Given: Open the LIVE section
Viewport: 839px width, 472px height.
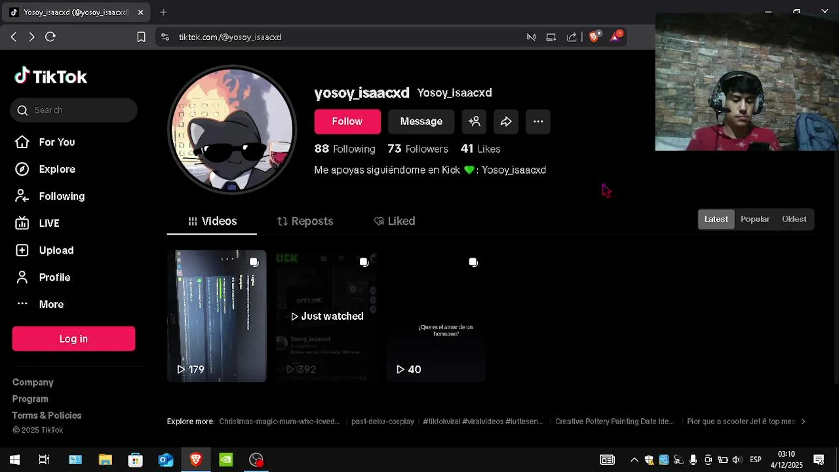Looking at the screenshot, I should (x=37, y=223).
